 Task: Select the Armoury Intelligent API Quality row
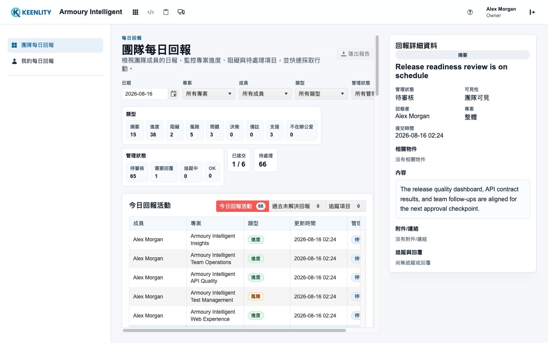[x=245, y=278]
